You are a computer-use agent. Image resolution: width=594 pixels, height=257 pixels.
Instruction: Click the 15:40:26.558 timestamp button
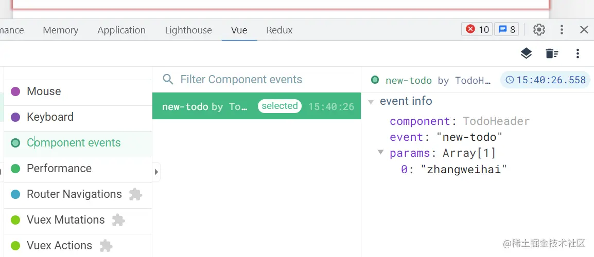[x=546, y=80]
